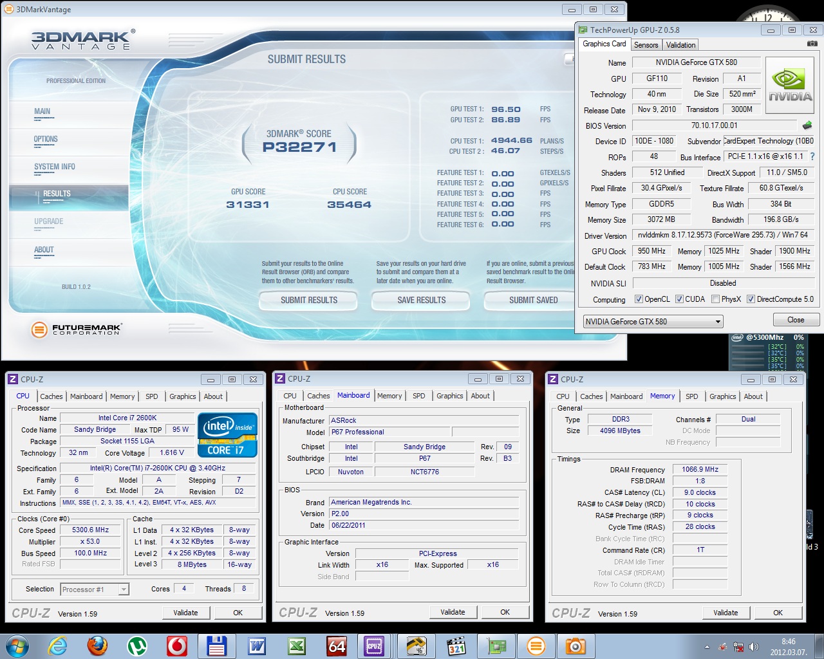
Task: Open the Vodafone app on the taskbar
Action: coord(176,645)
